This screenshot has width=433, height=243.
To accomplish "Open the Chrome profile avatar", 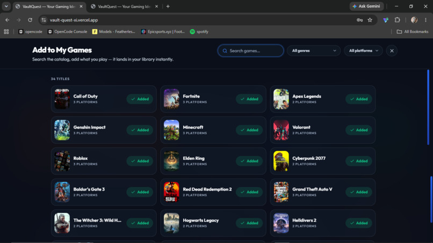I will tap(414, 20).
